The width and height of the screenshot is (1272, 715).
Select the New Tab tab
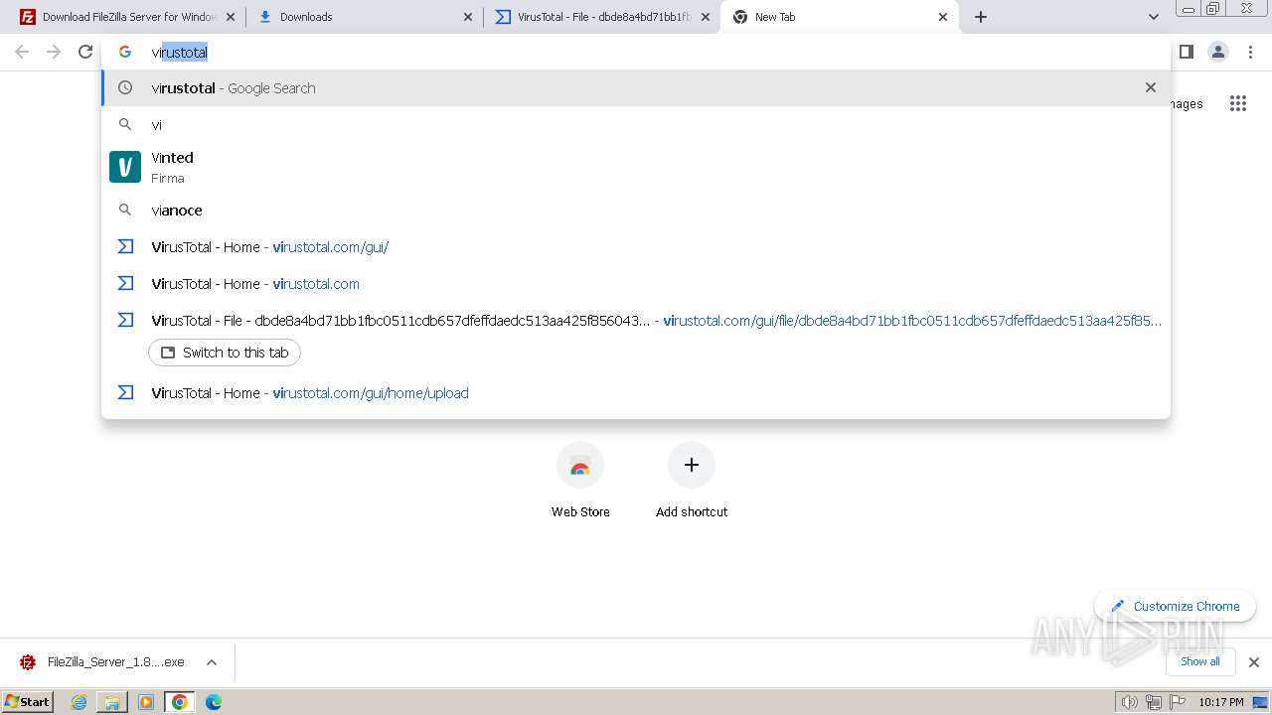(x=840, y=17)
